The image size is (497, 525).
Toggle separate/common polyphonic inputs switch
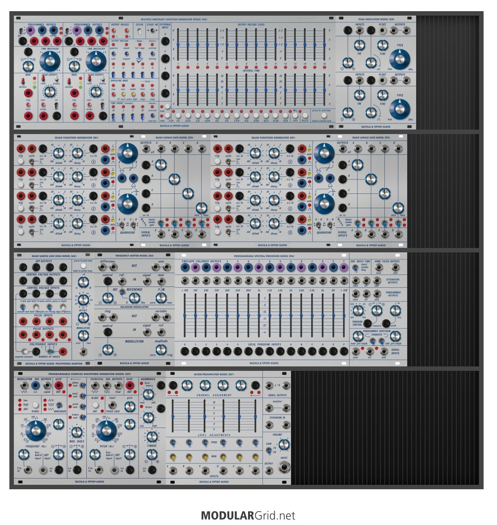point(24,351)
